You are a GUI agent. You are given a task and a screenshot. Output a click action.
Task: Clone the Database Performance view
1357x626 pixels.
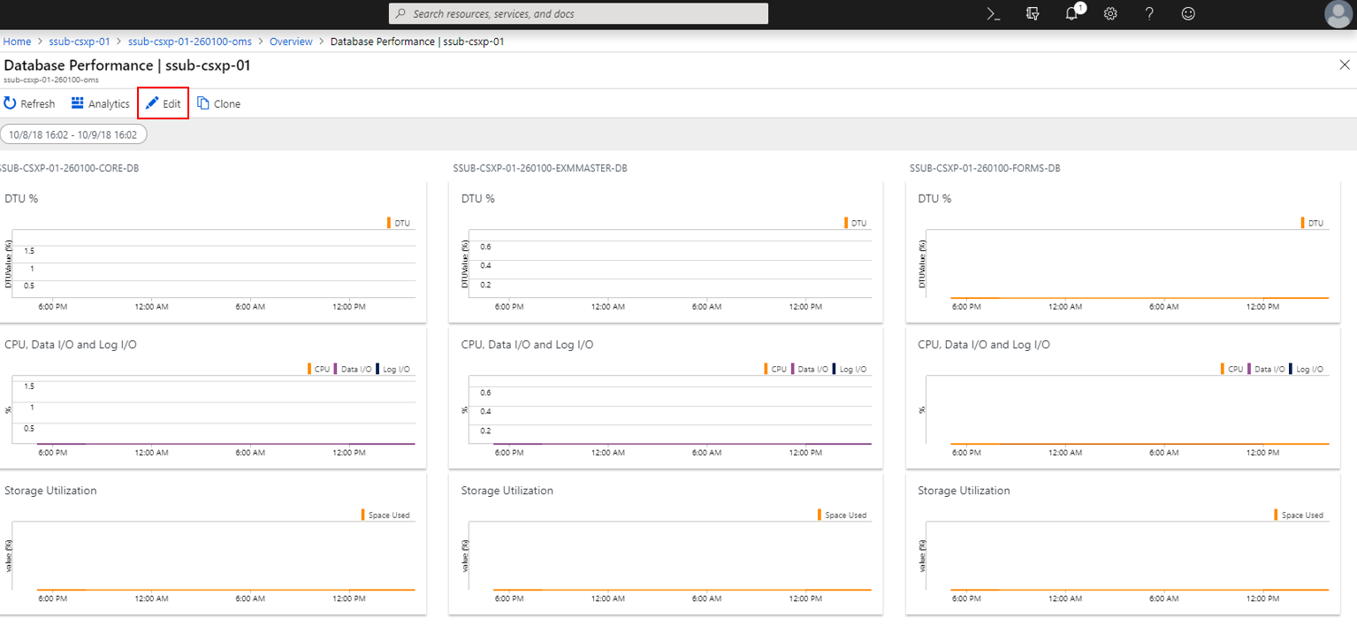click(218, 103)
